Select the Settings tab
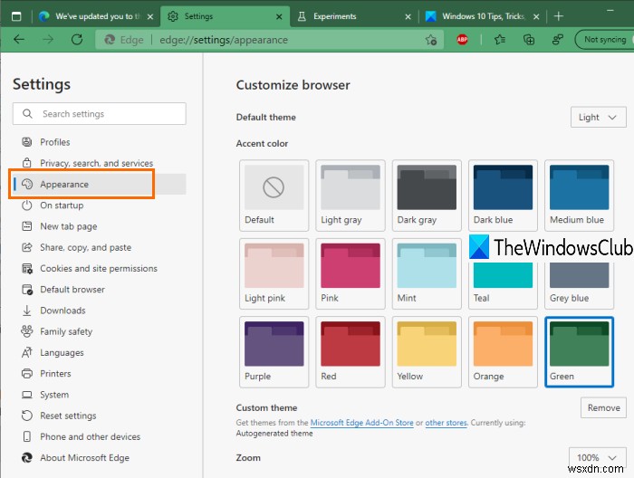The width and height of the screenshot is (634, 478). click(x=225, y=16)
